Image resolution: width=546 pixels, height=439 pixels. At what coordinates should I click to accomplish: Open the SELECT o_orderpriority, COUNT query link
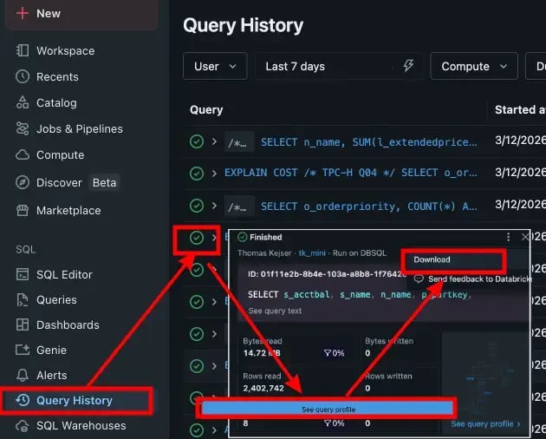(369, 206)
